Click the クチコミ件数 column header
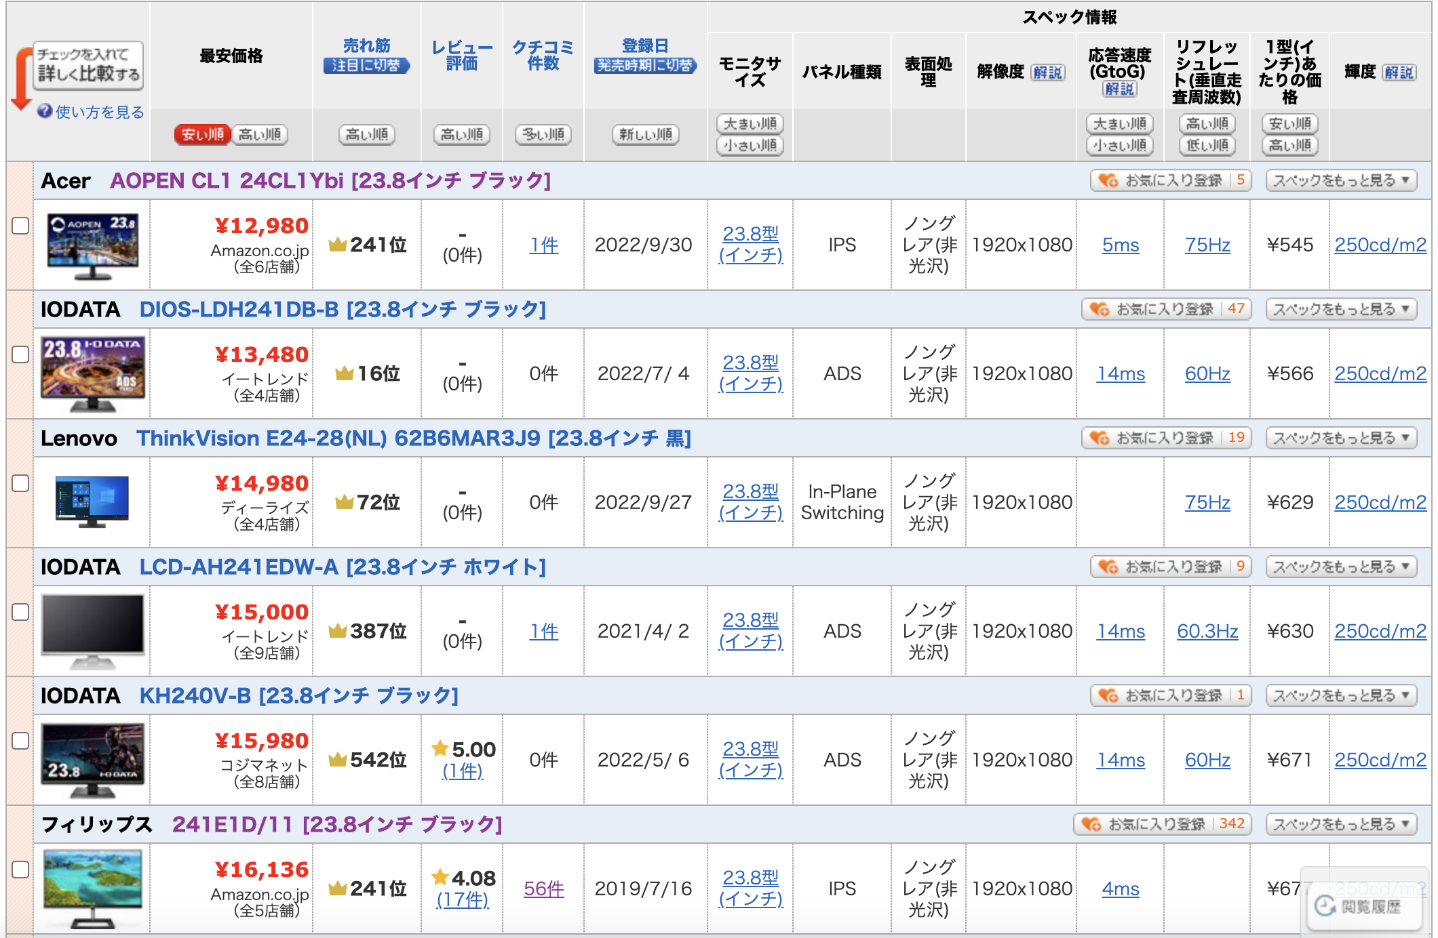Image resolution: width=1438 pixels, height=938 pixels. (543, 55)
